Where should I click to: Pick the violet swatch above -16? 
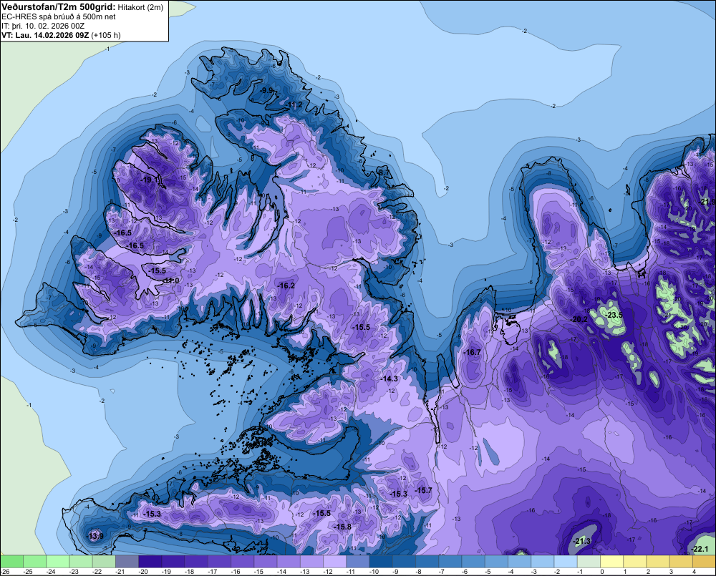243,562
